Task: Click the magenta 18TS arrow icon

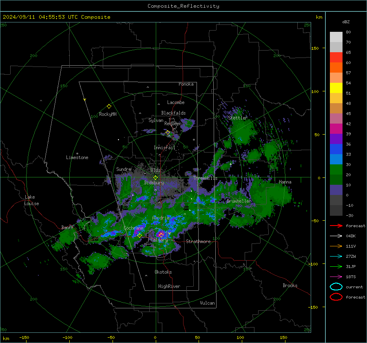Action: tap(336, 277)
